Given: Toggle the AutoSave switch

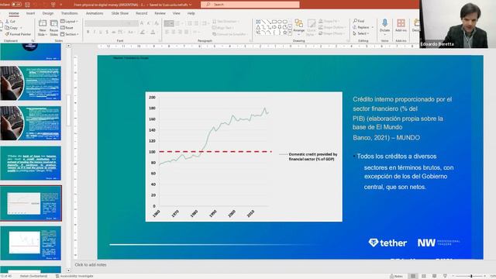Looking at the screenshot, I should (x=16, y=5).
